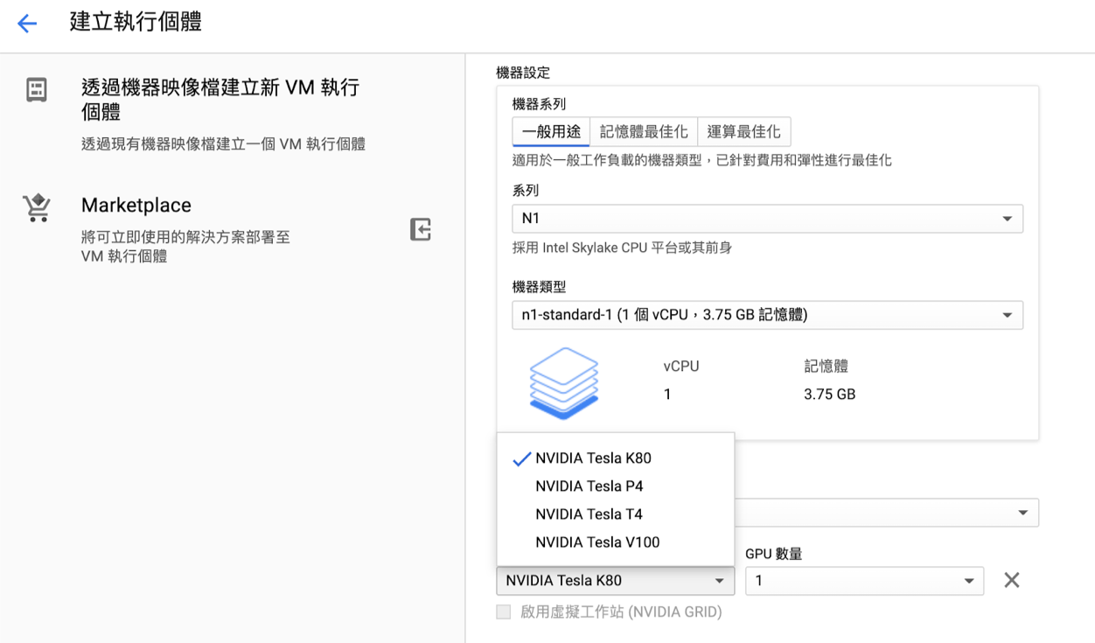Click the 機器類型 label
The width and height of the screenshot is (1095, 643).
tap(539, 287)
